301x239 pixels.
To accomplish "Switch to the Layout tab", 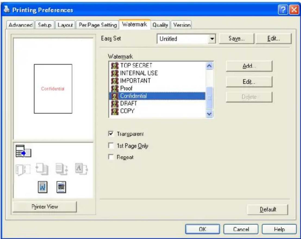I will (65, 25).
